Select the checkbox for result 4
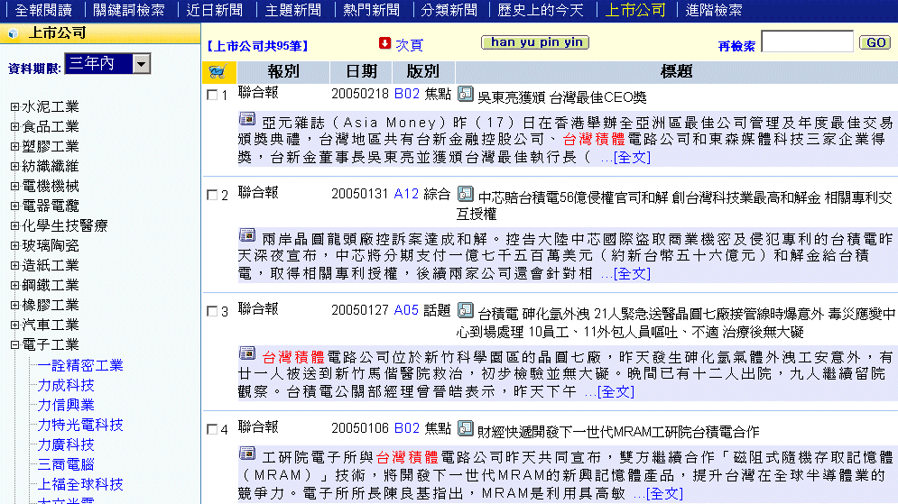The width and height of the screenshot is (898, 504). pos(212,430)
